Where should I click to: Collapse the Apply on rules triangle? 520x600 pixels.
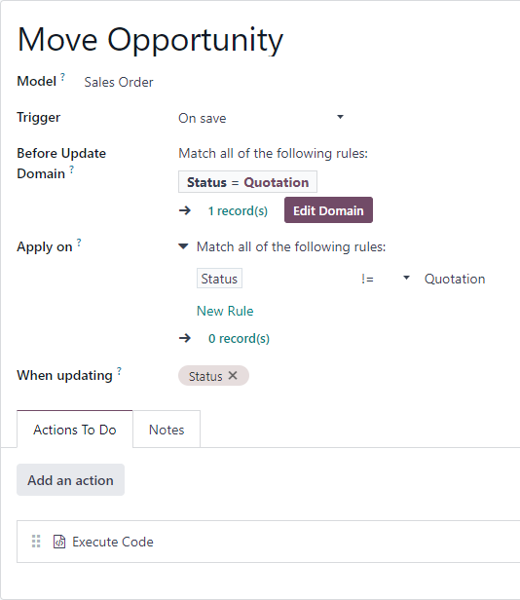click(184, 246)
